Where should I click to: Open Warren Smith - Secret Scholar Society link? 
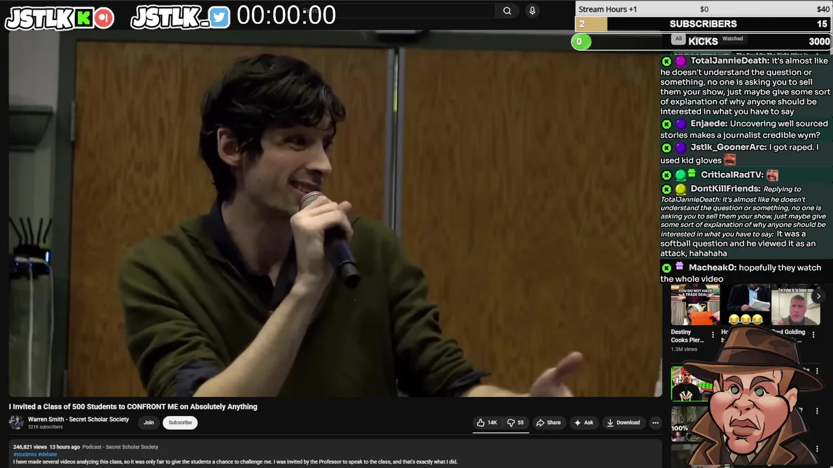78,419
